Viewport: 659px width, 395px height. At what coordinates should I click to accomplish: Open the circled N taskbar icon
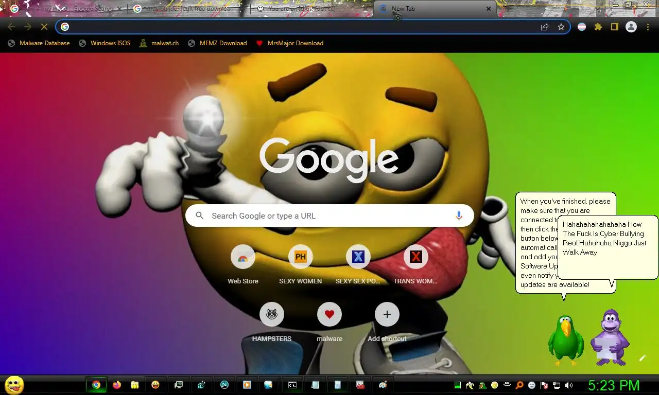(x=224, y=385)
